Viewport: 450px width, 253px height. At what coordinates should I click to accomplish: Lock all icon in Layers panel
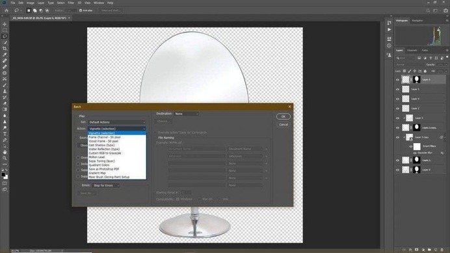(x=425, y=71)
